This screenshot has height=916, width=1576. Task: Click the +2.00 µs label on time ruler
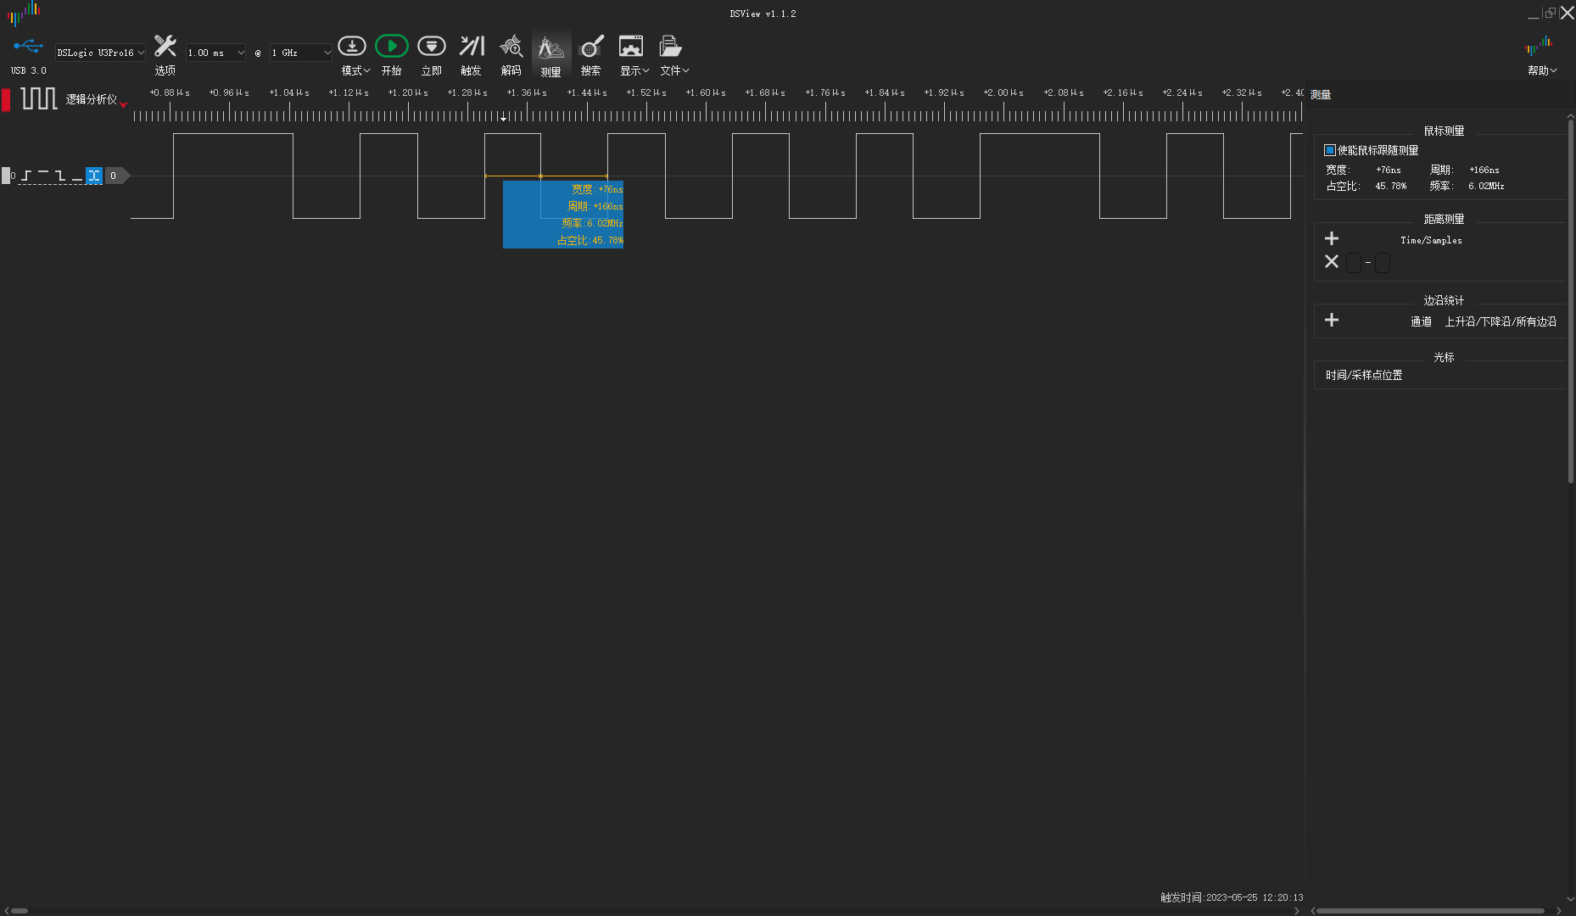(1003, 92)
